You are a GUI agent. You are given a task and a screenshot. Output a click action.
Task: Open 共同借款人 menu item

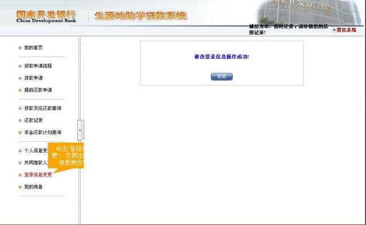(36, 163)
